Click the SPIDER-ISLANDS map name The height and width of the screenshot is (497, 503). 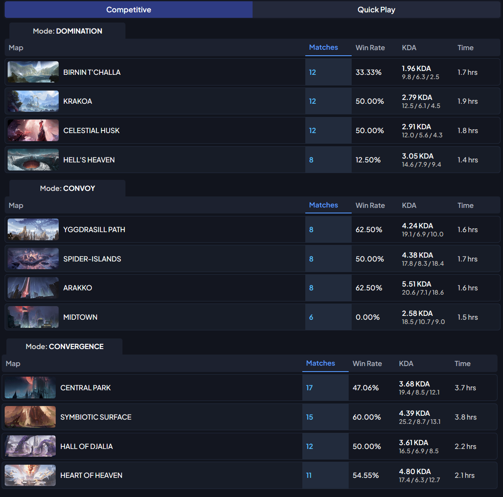92,259
